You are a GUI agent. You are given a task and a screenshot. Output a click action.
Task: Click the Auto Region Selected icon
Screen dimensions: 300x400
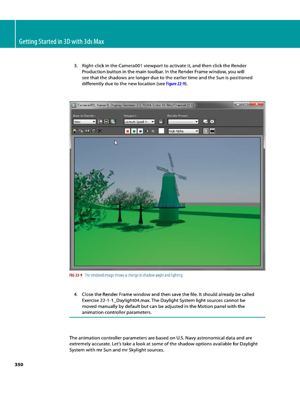(107, 121)
